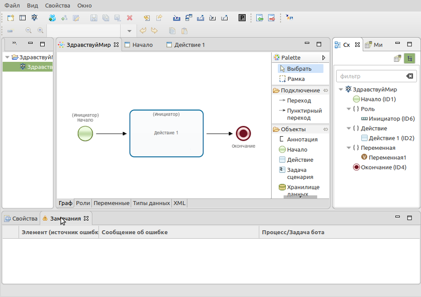Zoom in with the plus magnifier icon
Image resolution: width=421 pixels, height=297 pixels.
pos(40,31)
